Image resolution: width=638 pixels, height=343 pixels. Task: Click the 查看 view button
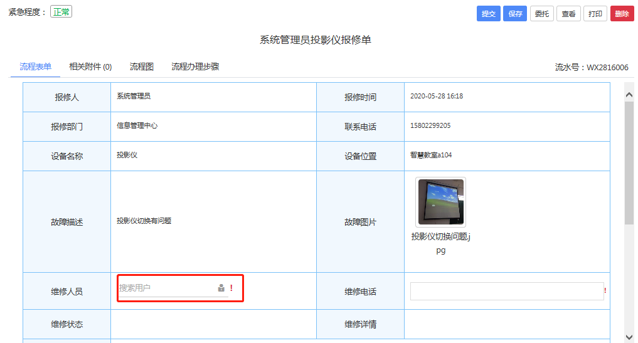coord(568,14)
